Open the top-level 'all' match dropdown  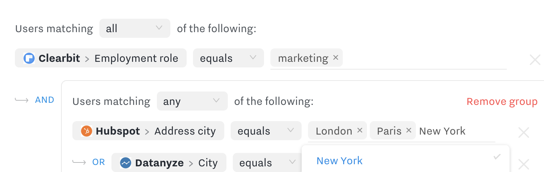pos(134,28)
